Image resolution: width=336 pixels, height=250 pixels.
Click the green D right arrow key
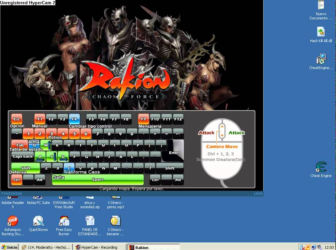point(63,156)
